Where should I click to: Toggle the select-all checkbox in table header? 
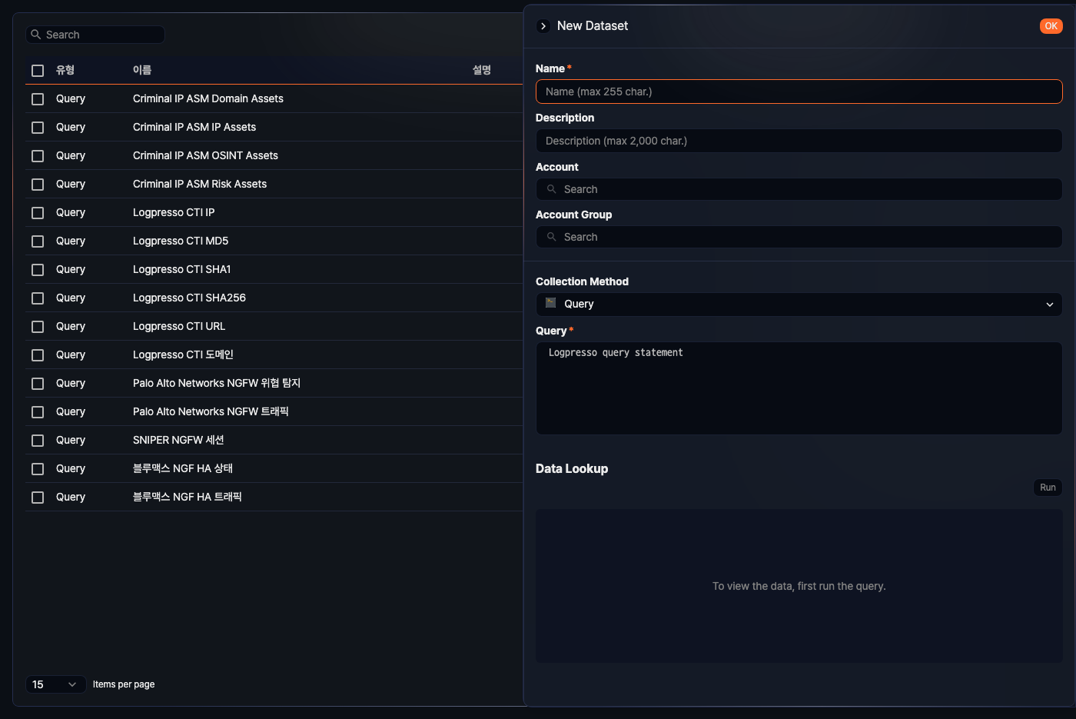click(38, 71)
